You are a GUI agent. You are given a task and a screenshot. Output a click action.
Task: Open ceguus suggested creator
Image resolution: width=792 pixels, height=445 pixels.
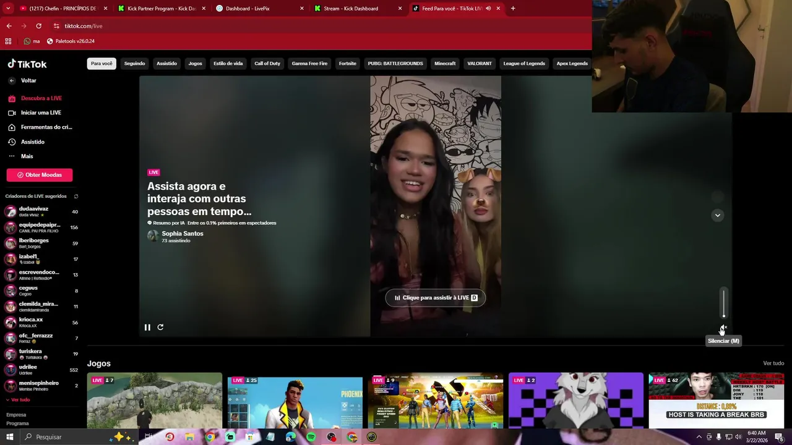(42, 291)
